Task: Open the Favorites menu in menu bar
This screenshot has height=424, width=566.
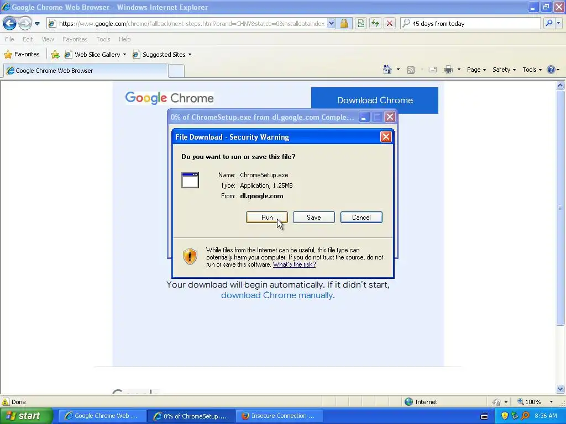Action: (75, 39)
